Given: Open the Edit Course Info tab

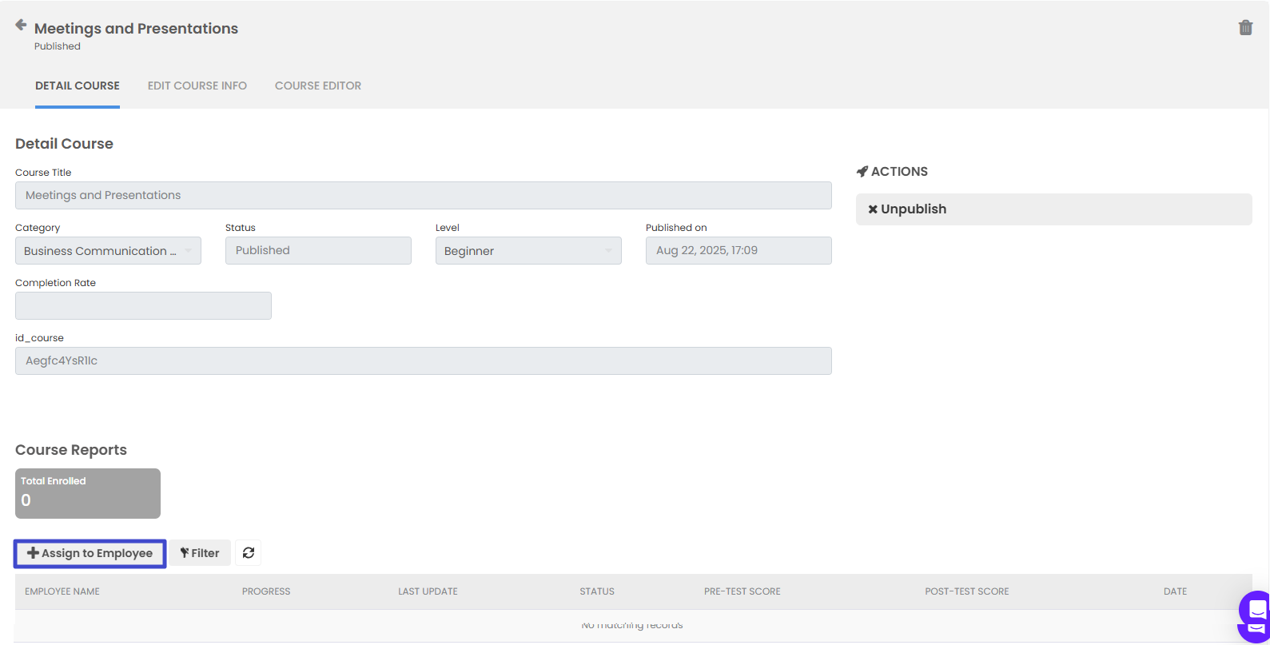Looking at the screenshot, I should click(x=197, y=86).
